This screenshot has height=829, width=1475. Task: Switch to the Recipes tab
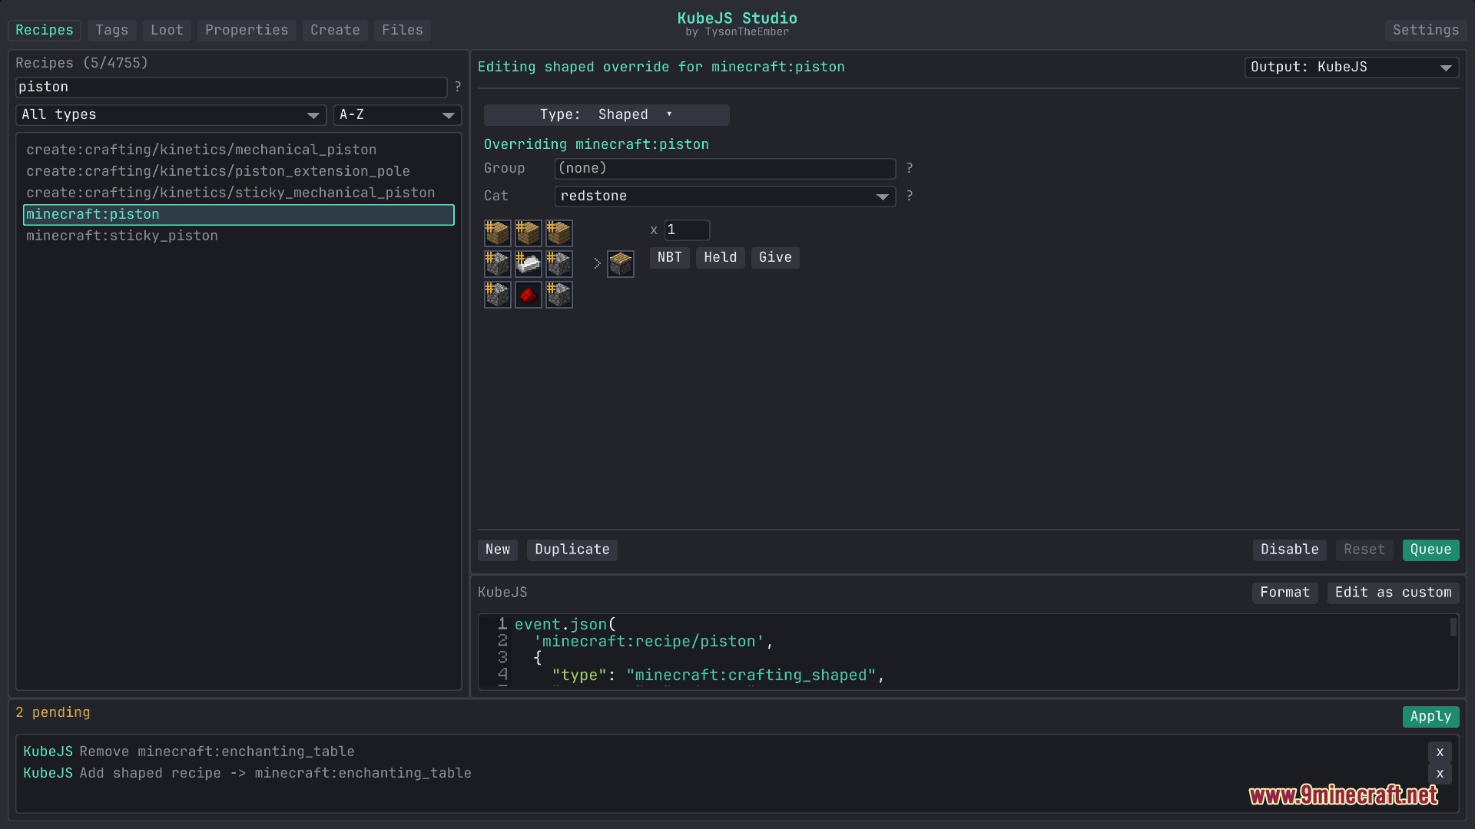point(45,30)
